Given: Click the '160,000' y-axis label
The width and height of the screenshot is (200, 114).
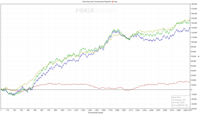Looking at the screenshot, I should [x=194, y=14].
